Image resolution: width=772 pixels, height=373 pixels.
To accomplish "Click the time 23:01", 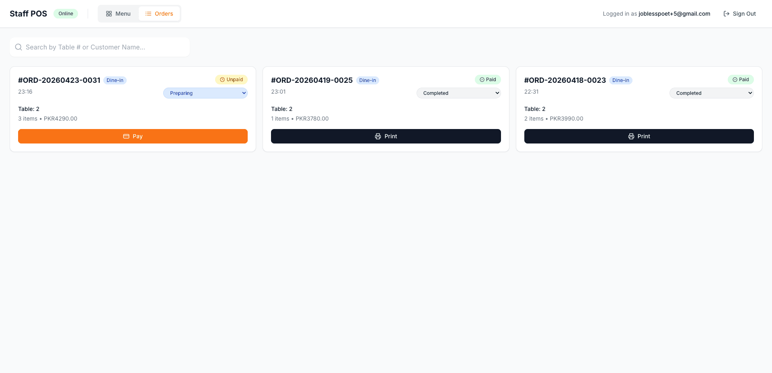I will [x=278, y=92].
